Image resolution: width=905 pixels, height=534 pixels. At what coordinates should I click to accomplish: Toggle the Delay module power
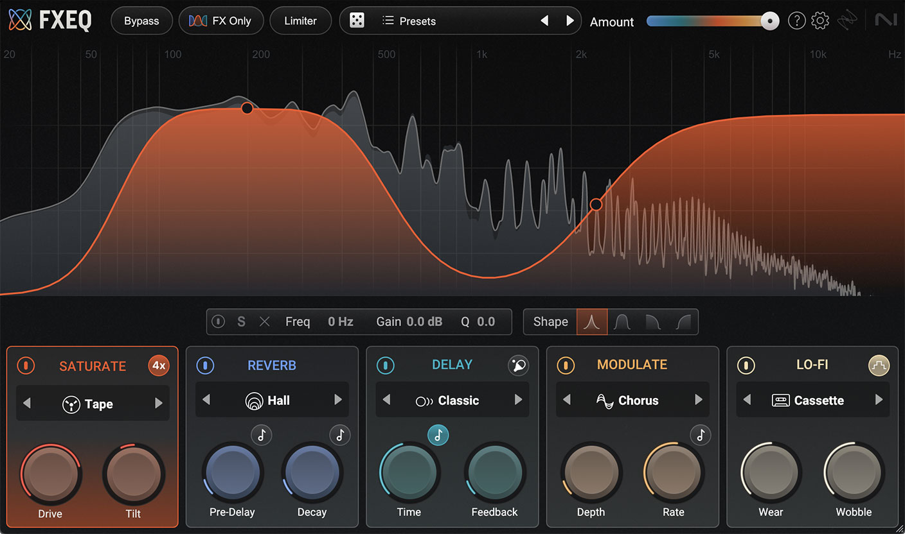385,365
